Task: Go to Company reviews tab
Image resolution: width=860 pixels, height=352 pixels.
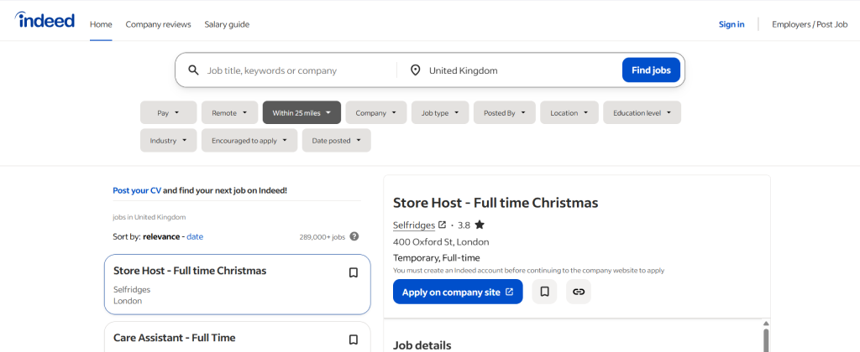Action: 158,24
